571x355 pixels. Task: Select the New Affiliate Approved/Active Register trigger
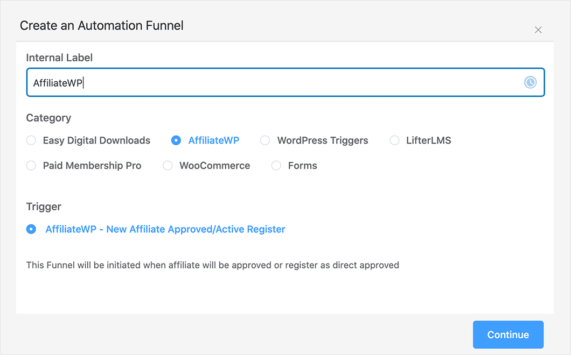click(x=31, y=229)
